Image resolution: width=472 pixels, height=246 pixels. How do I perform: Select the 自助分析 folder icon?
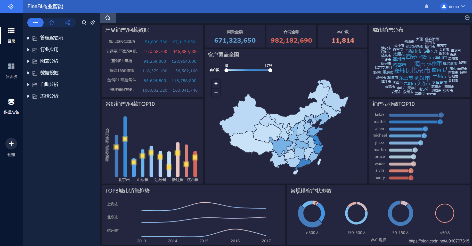point(35,85)
